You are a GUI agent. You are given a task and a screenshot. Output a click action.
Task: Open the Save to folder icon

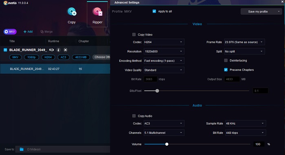[x=22, y=149]
